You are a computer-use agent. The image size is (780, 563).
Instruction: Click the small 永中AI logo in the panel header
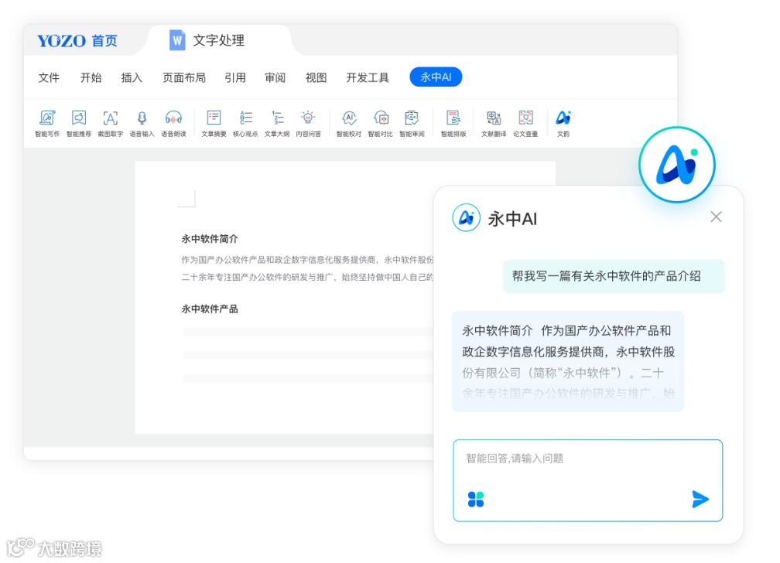click(466, 217)
